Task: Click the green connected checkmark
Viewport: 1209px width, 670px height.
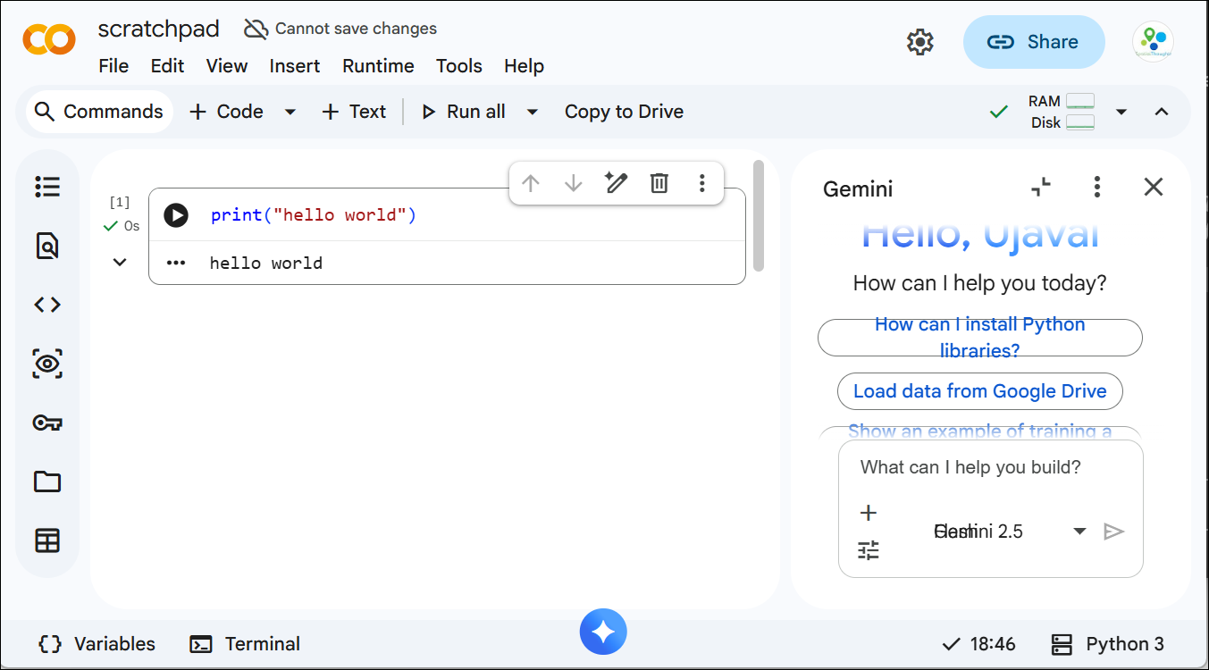Action: pos(999,112)
